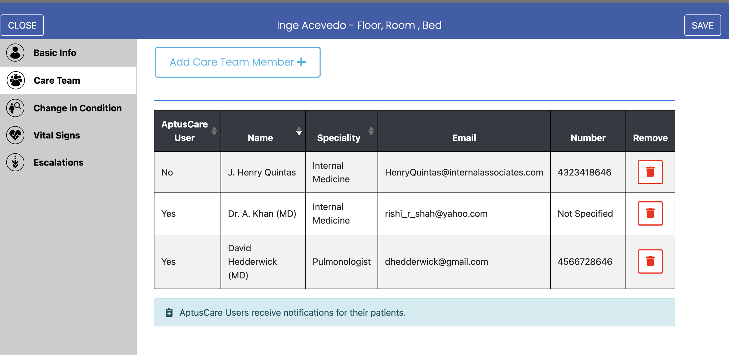Click the number 4323418646
729x355 pixels.
pyautogui.click(x=584, y=172)
